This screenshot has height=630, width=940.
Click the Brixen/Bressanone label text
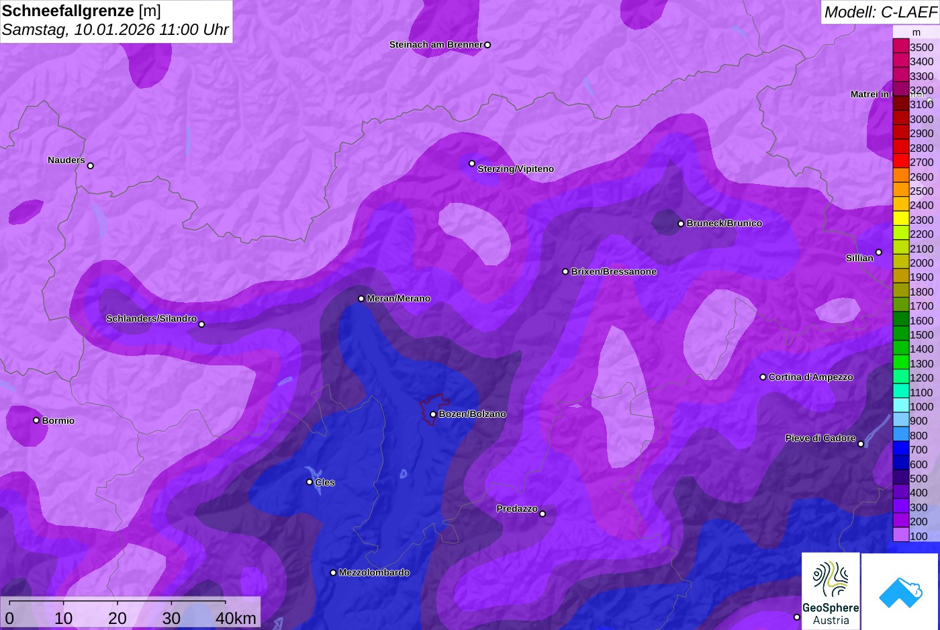click(x=614, y=272)
